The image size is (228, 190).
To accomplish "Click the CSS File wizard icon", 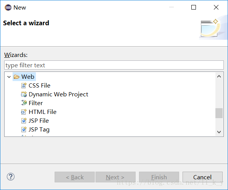I will (24, 86).
